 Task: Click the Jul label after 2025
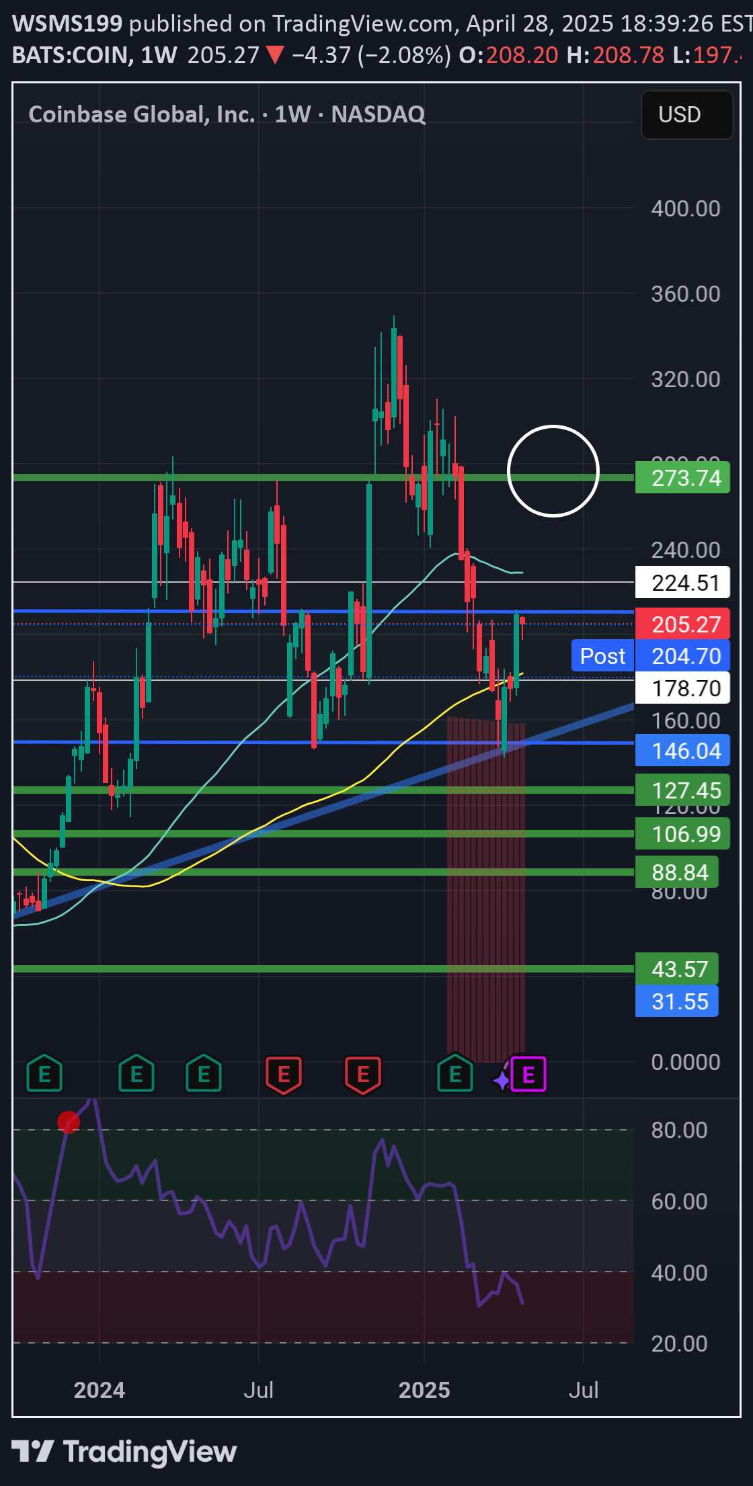click(x=584, y=1390)
